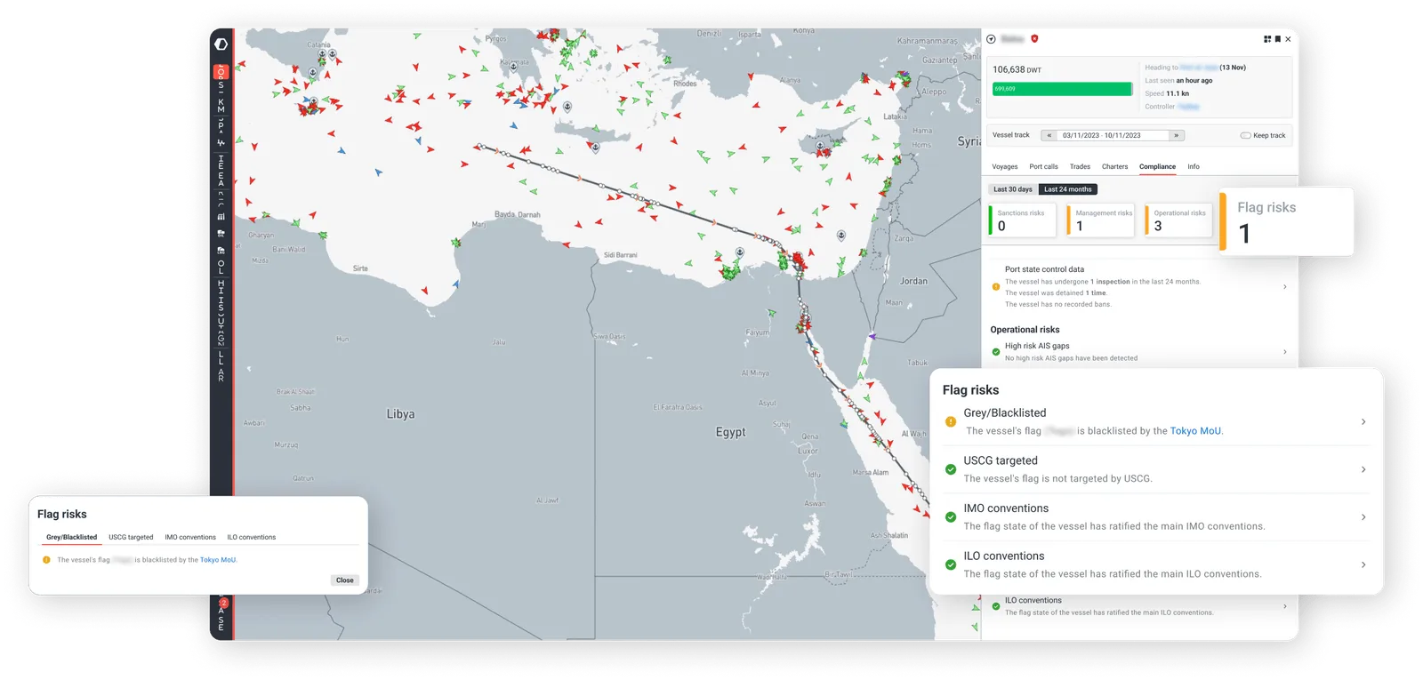Screen dimensions: 1423x680
Task: Open the Sanctions risks card showing 0
Action: (1022, 220)
